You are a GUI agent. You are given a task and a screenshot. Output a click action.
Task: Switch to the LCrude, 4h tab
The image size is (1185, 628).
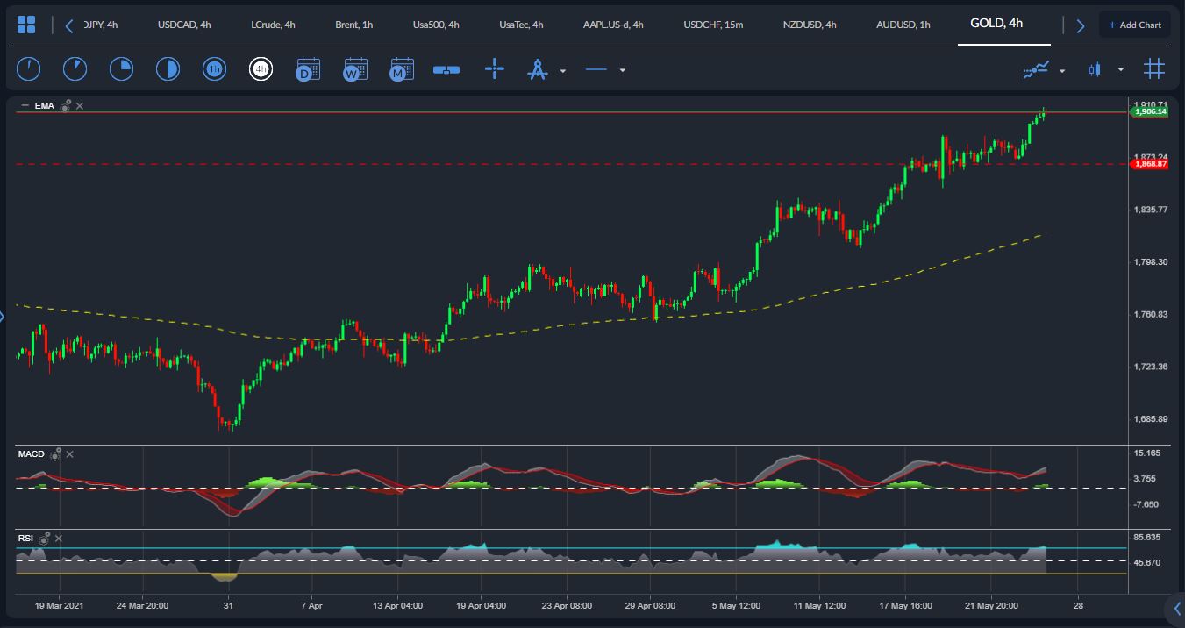tap(273, 25)
